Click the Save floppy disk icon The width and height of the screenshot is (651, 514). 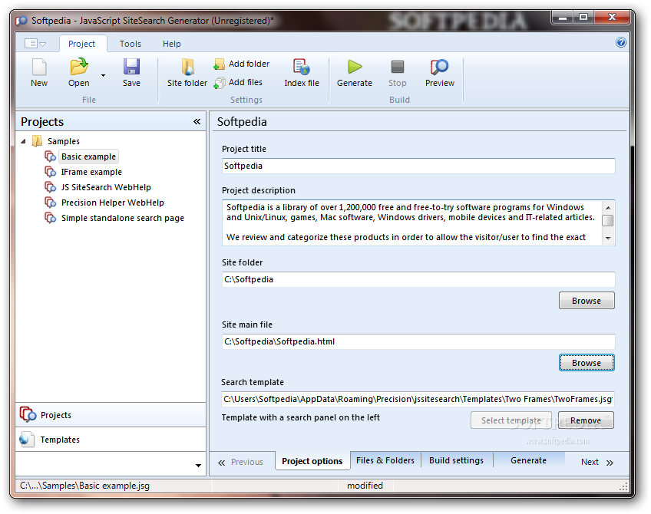pyautogui.click(x=131, y=67)
